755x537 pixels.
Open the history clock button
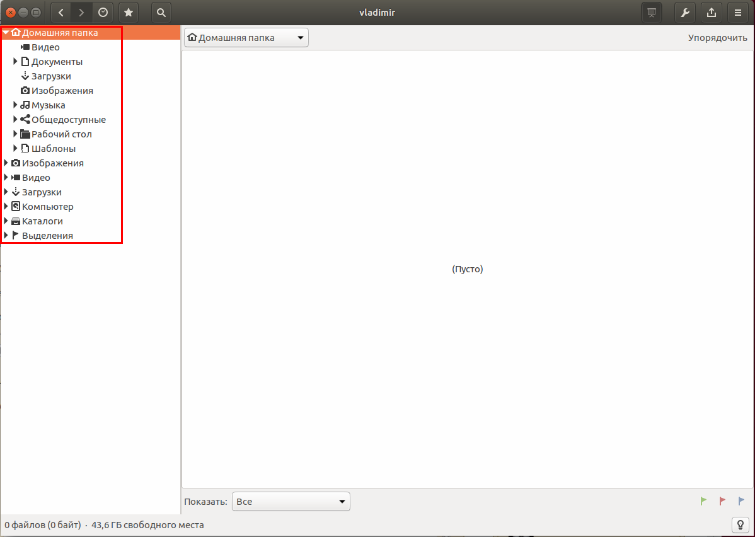pyautogui.click(x=103, y=13)
